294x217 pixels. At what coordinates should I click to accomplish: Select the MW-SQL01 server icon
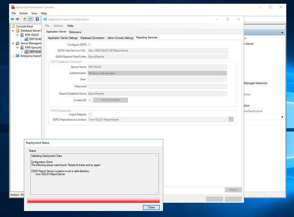point(22,35)
